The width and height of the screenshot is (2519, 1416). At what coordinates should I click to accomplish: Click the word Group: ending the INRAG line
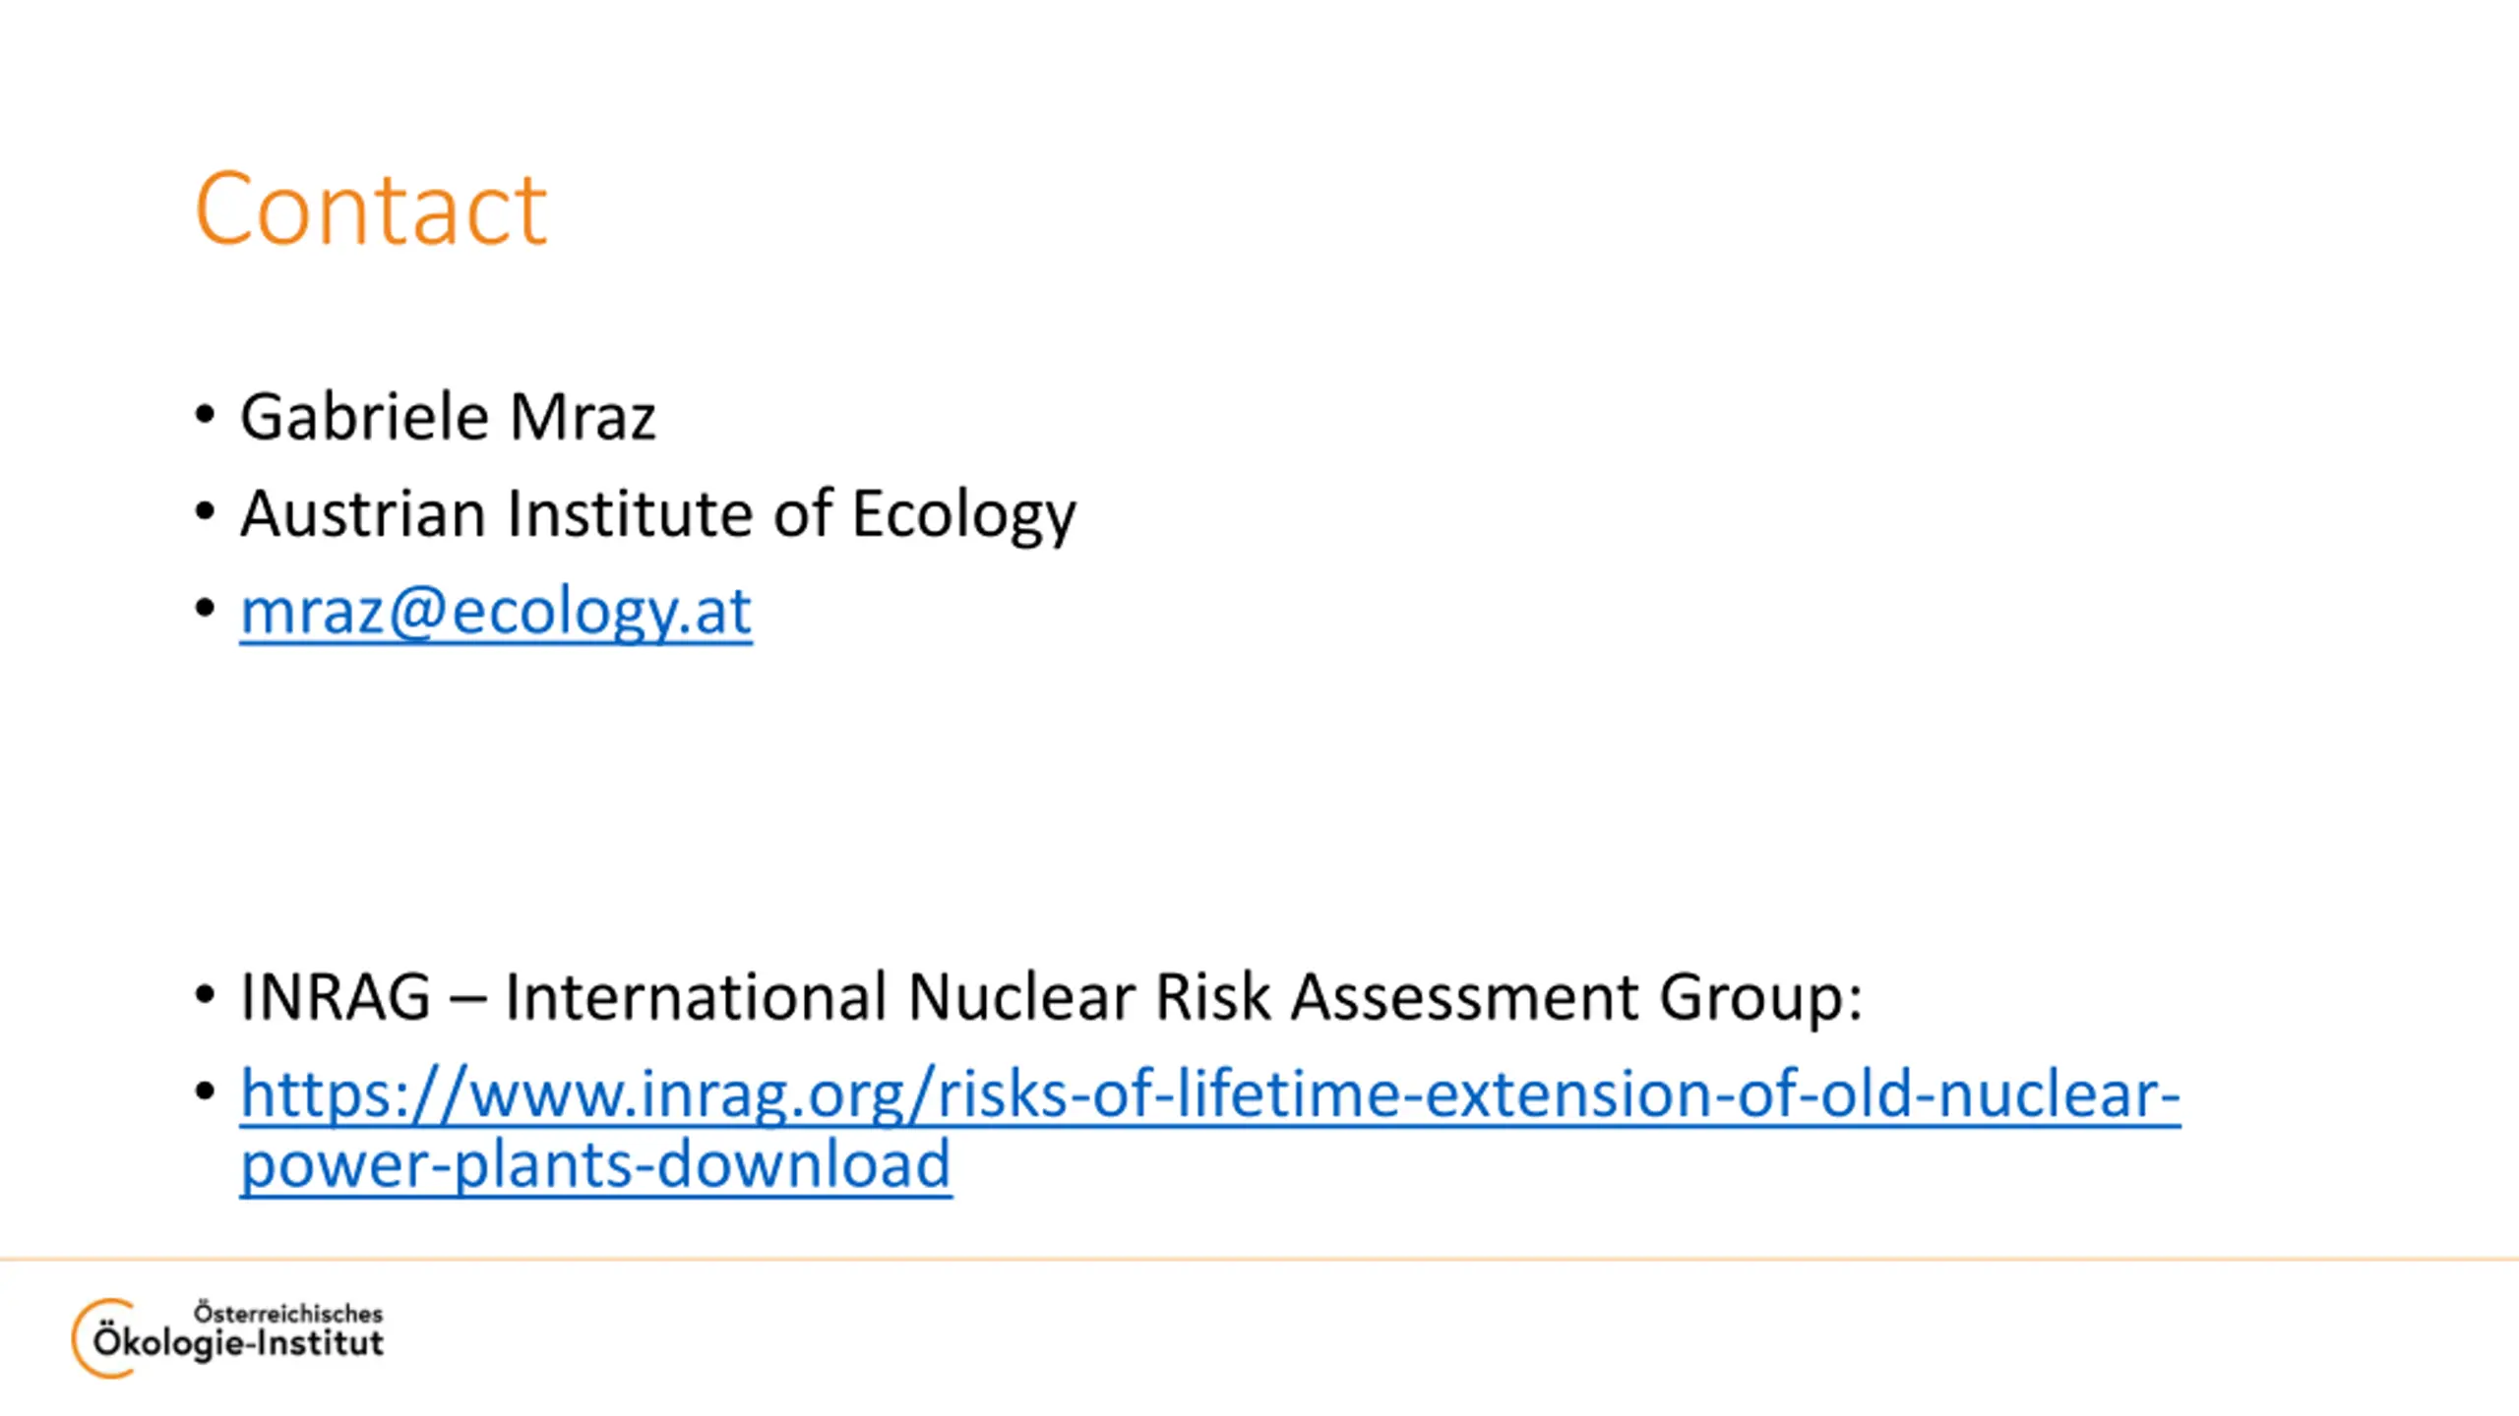pos(1761,997)
